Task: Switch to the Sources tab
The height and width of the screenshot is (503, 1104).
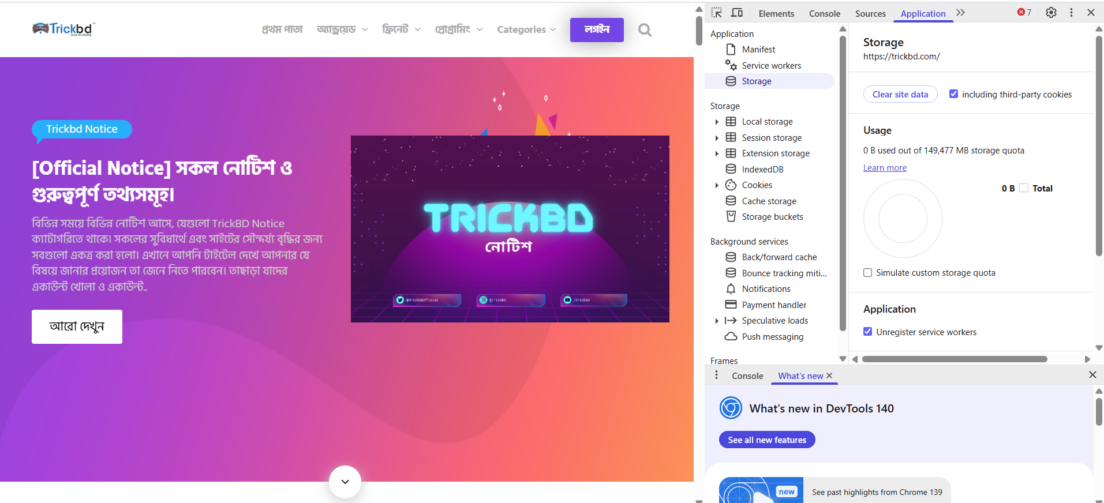Action: (870, 13)
